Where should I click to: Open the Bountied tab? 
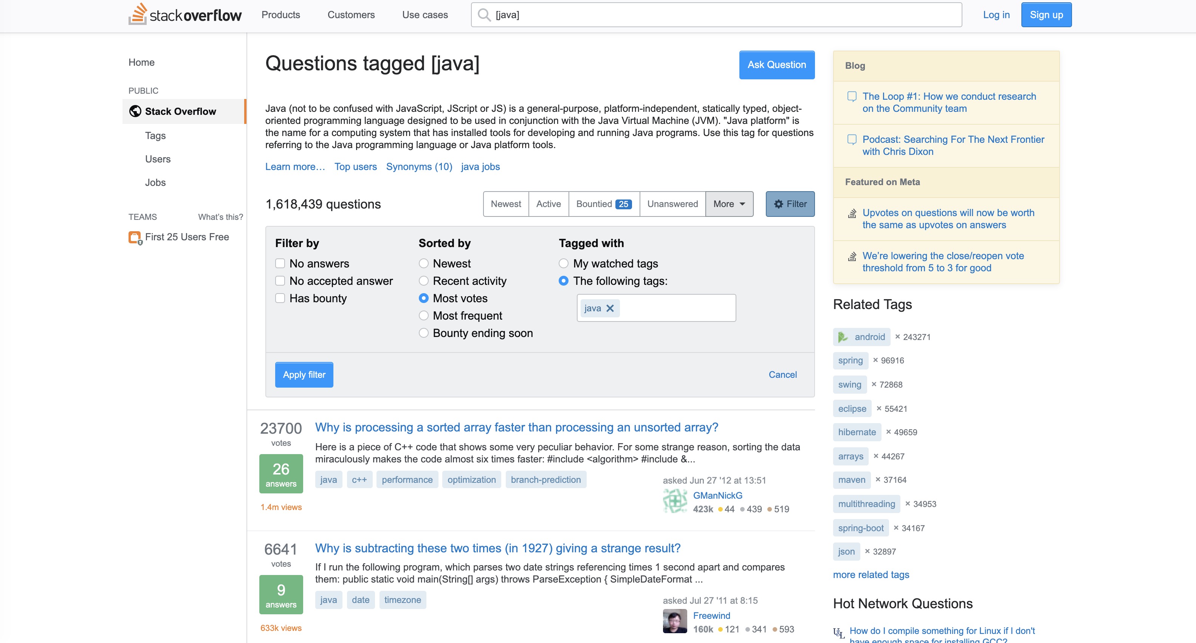[x=604, y=204]
